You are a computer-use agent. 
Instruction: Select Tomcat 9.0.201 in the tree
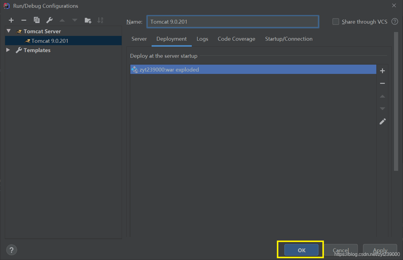(x=63, y=41)
